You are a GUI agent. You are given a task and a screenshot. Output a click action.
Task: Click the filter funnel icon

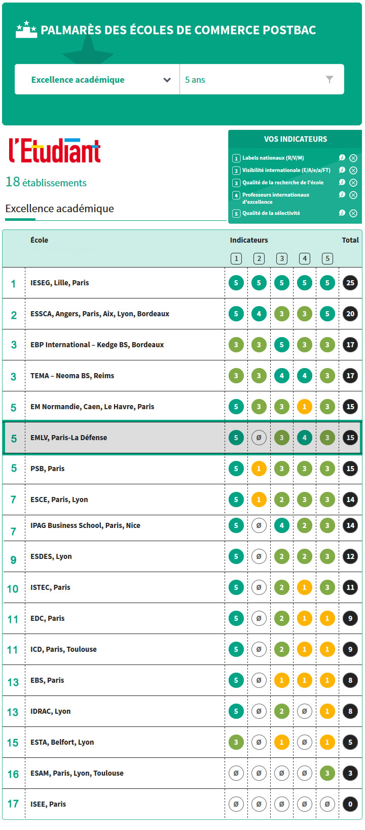tap(330, 79)
